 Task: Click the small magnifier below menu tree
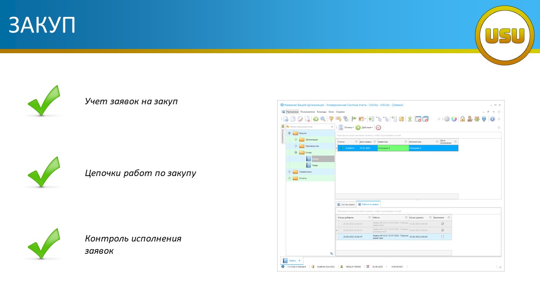pyautogui.click(x=332, y=254)
